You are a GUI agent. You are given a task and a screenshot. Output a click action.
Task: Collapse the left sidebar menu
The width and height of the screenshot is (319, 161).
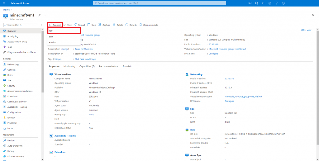[41, 25]
